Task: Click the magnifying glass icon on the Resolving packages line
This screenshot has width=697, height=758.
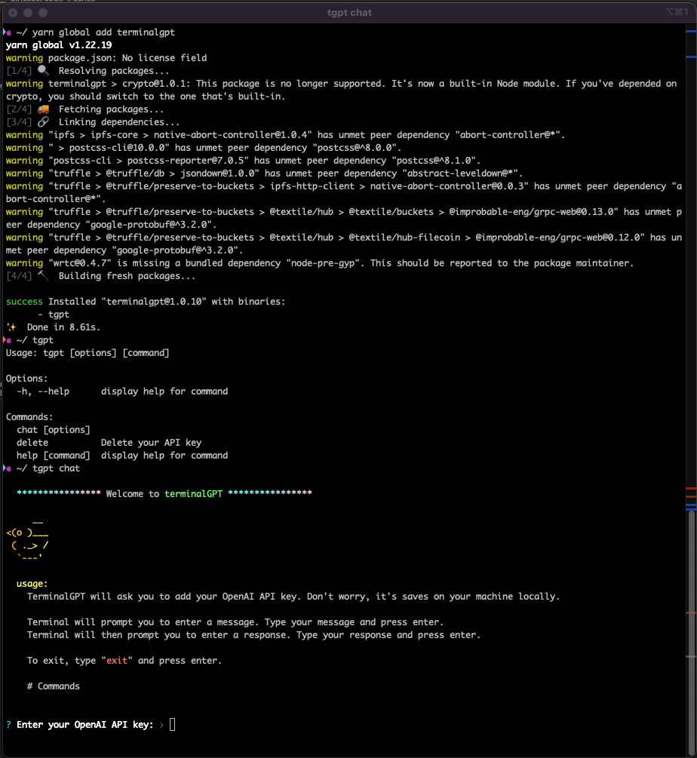Action: (x=45, y=70)
